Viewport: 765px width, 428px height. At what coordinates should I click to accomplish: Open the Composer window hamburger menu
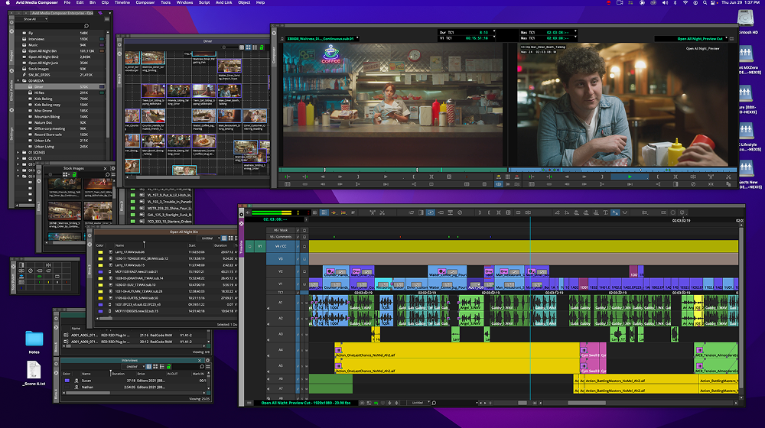pos(731,38)
